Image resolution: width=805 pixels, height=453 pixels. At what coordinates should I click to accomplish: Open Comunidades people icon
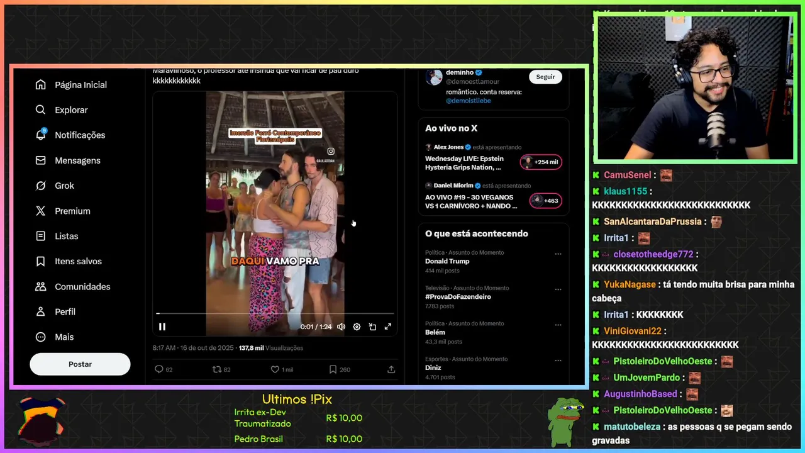[41, 286]
